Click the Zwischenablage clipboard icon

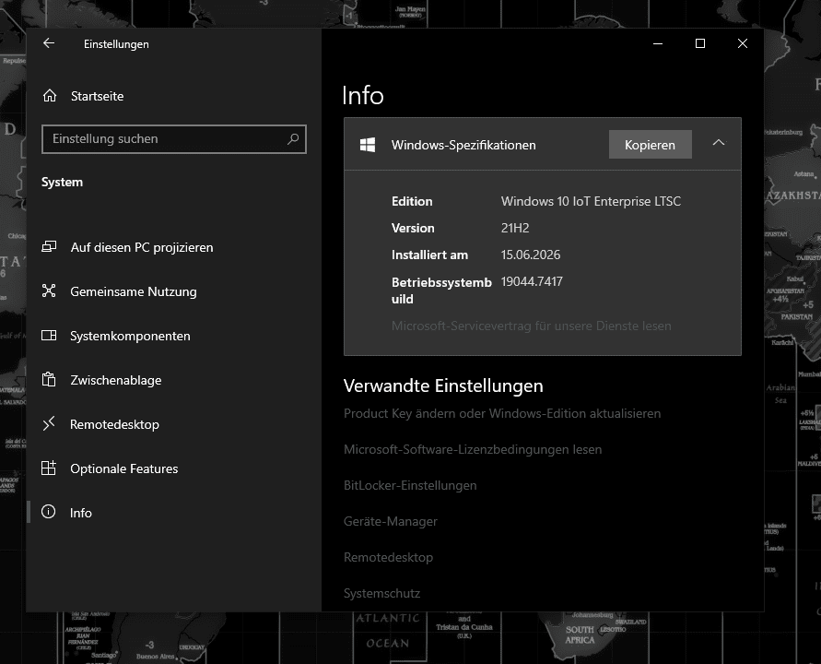49,379
